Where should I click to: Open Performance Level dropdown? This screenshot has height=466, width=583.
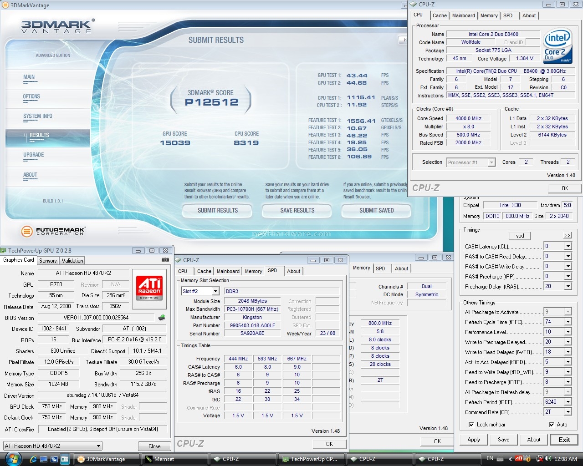click(x=568, y=332)
